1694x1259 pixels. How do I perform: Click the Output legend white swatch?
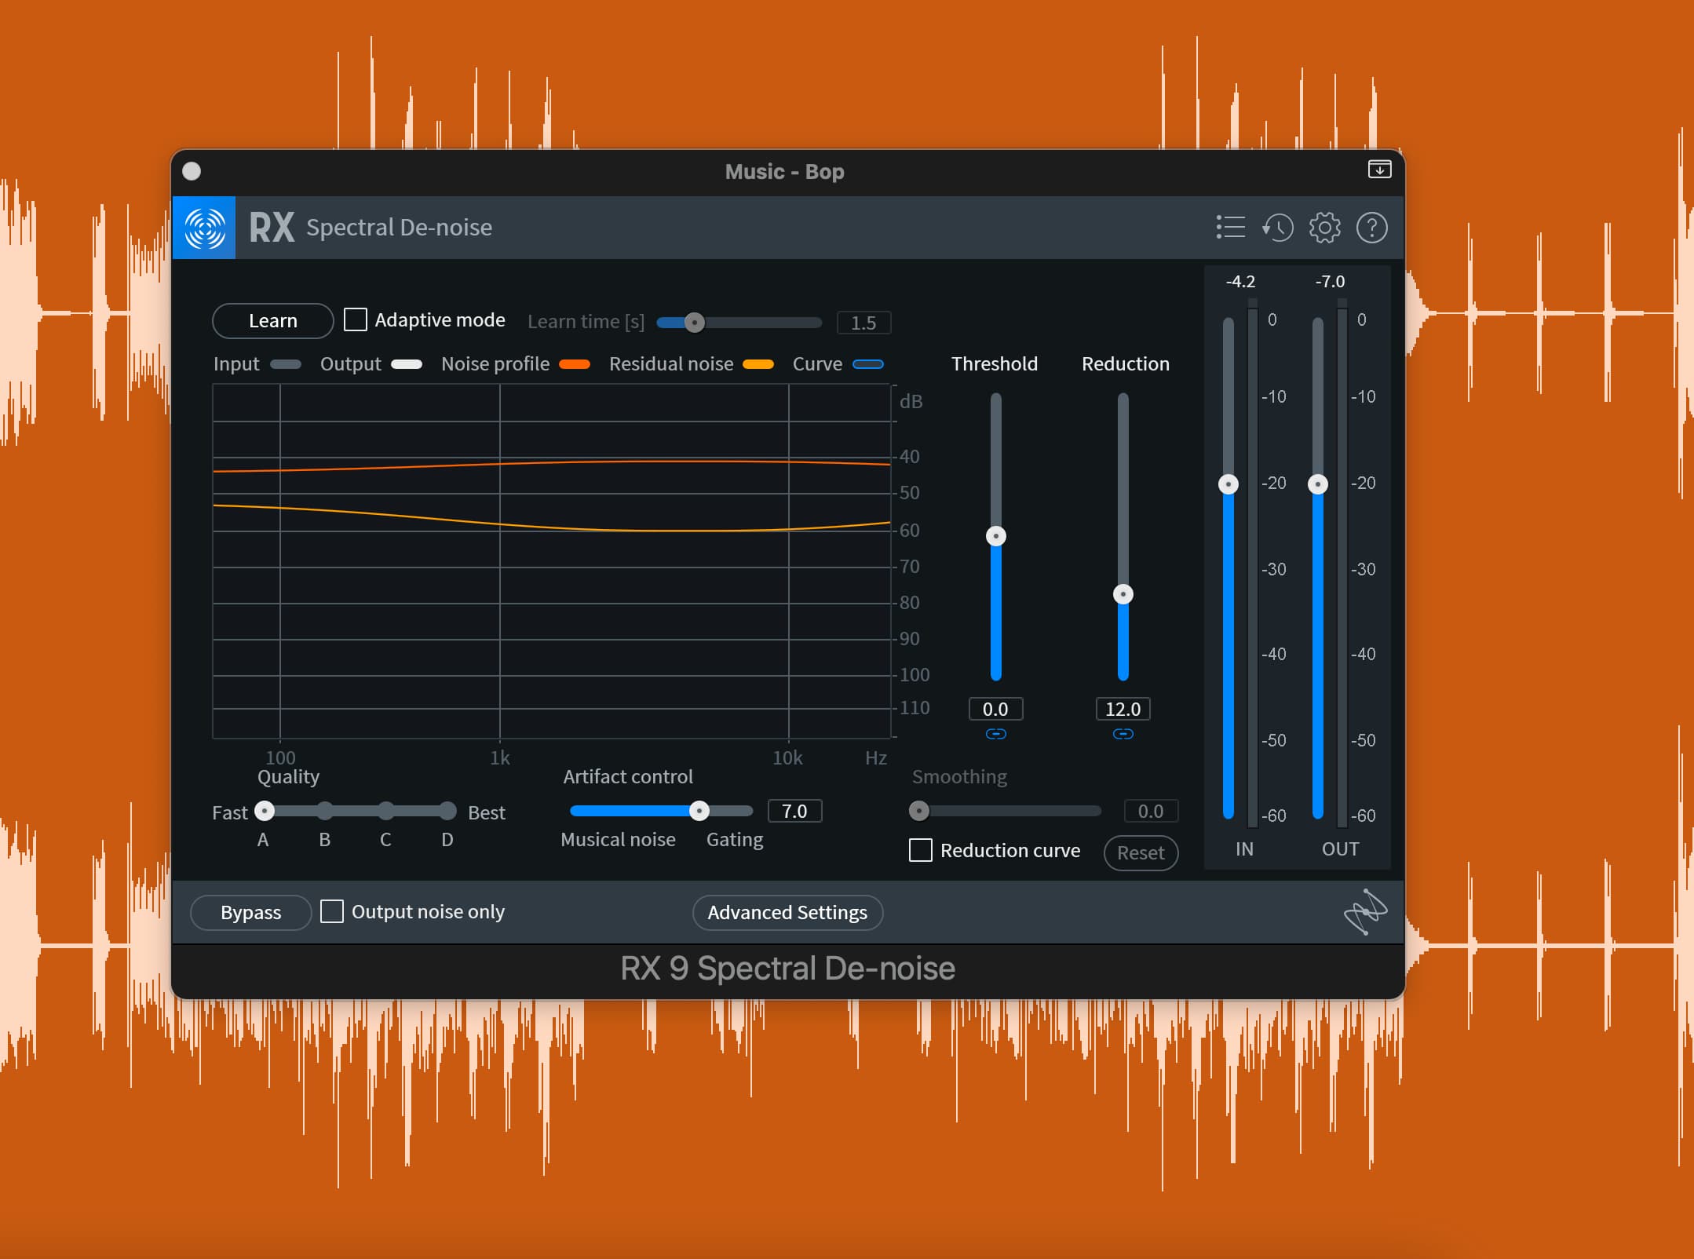pos(407,364)
